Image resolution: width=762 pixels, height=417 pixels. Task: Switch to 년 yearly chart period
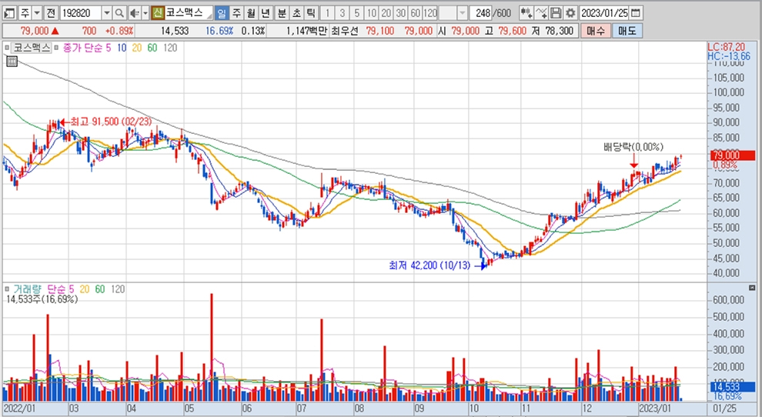click(x=266, y=12)
